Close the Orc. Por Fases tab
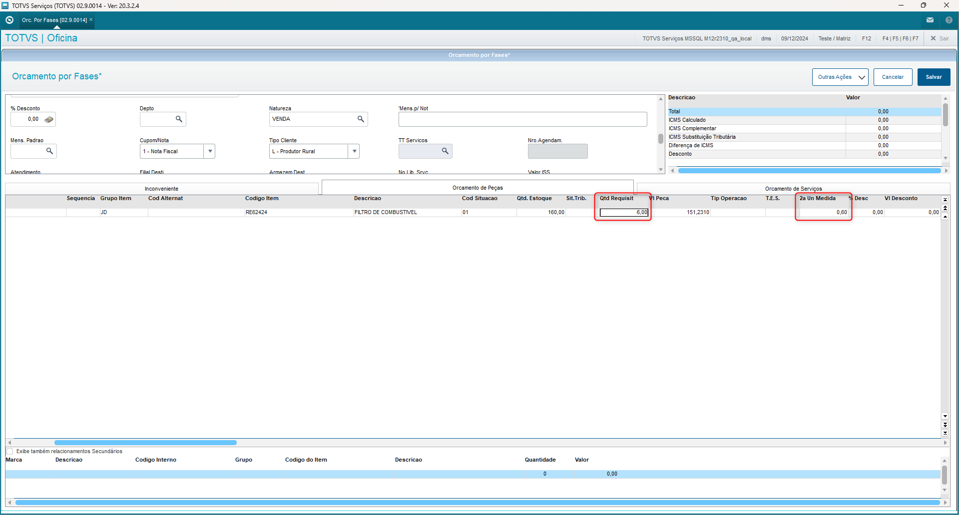 coord(91,20)
